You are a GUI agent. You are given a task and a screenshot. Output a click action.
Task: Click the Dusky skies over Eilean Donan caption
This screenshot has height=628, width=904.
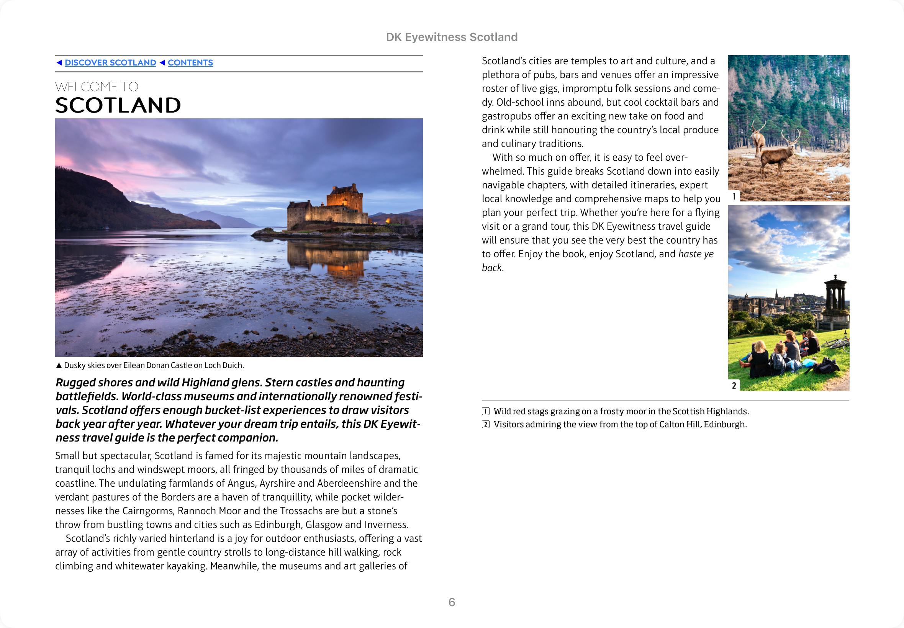pos(154,366)
